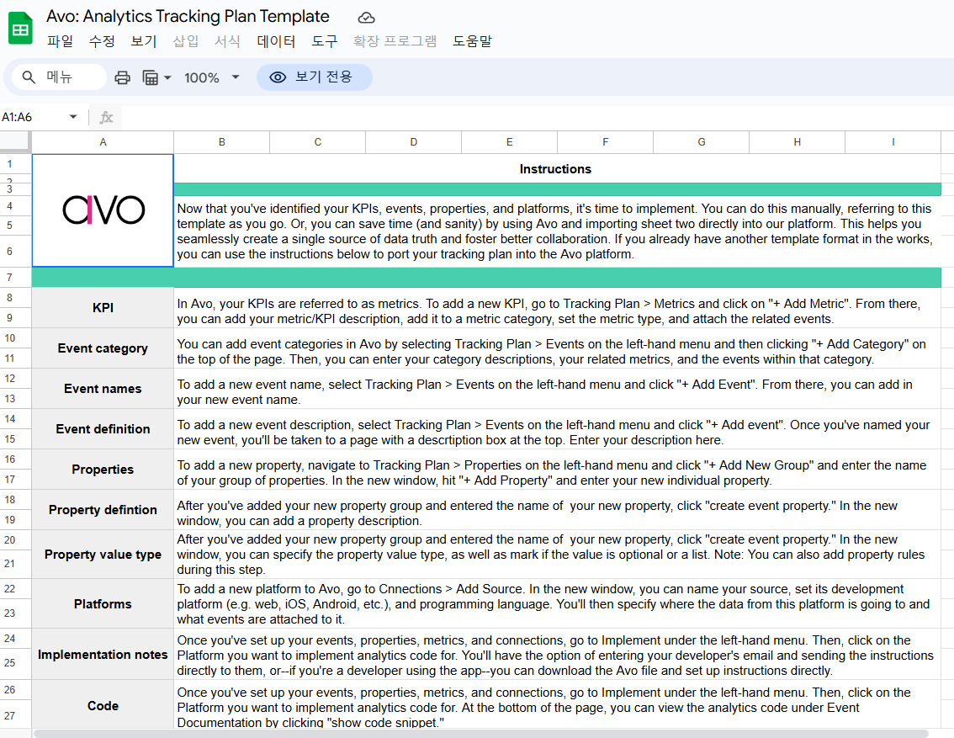The image size is (954, 738).
Task: Open the 도움말 menu
Action: pos(472,41)
